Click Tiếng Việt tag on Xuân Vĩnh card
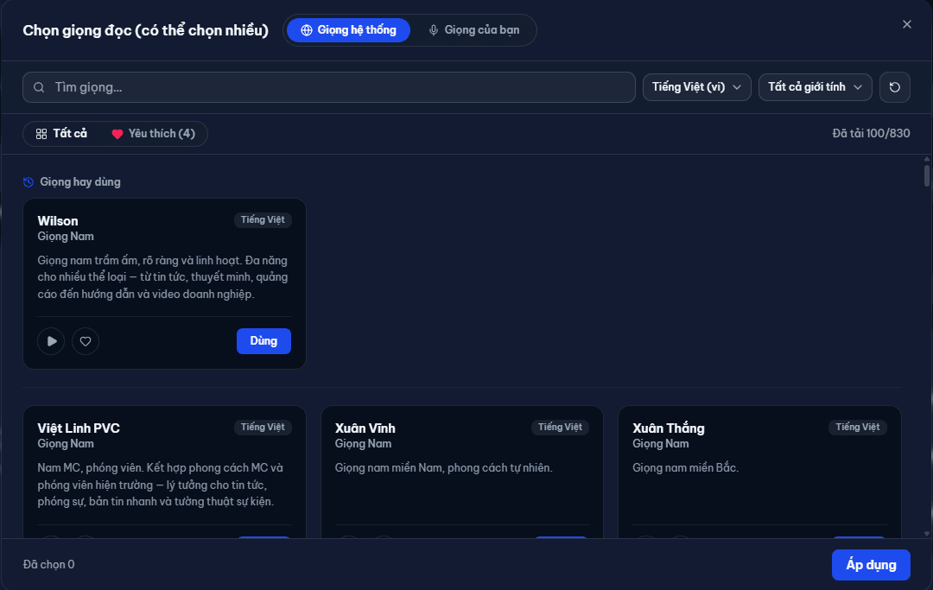 pyautogui.click(x=560, y=427)
